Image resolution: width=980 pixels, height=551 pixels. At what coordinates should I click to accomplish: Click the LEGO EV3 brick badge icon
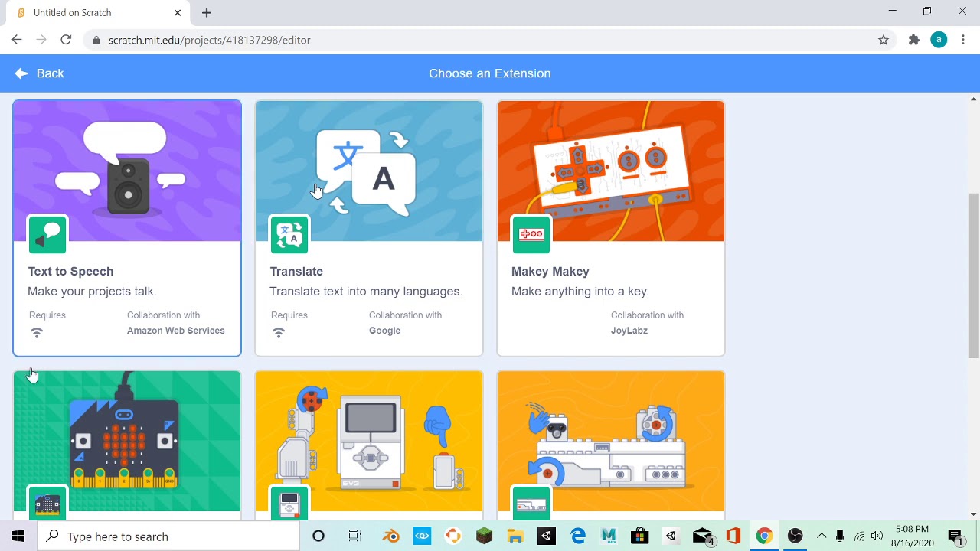[x=289, y=503]
